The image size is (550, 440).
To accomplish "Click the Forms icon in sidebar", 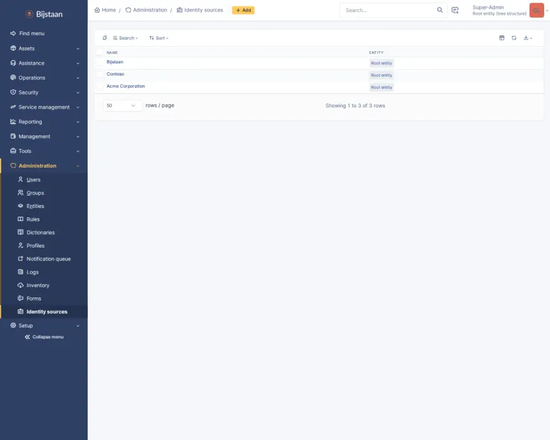I will point(20,298).
